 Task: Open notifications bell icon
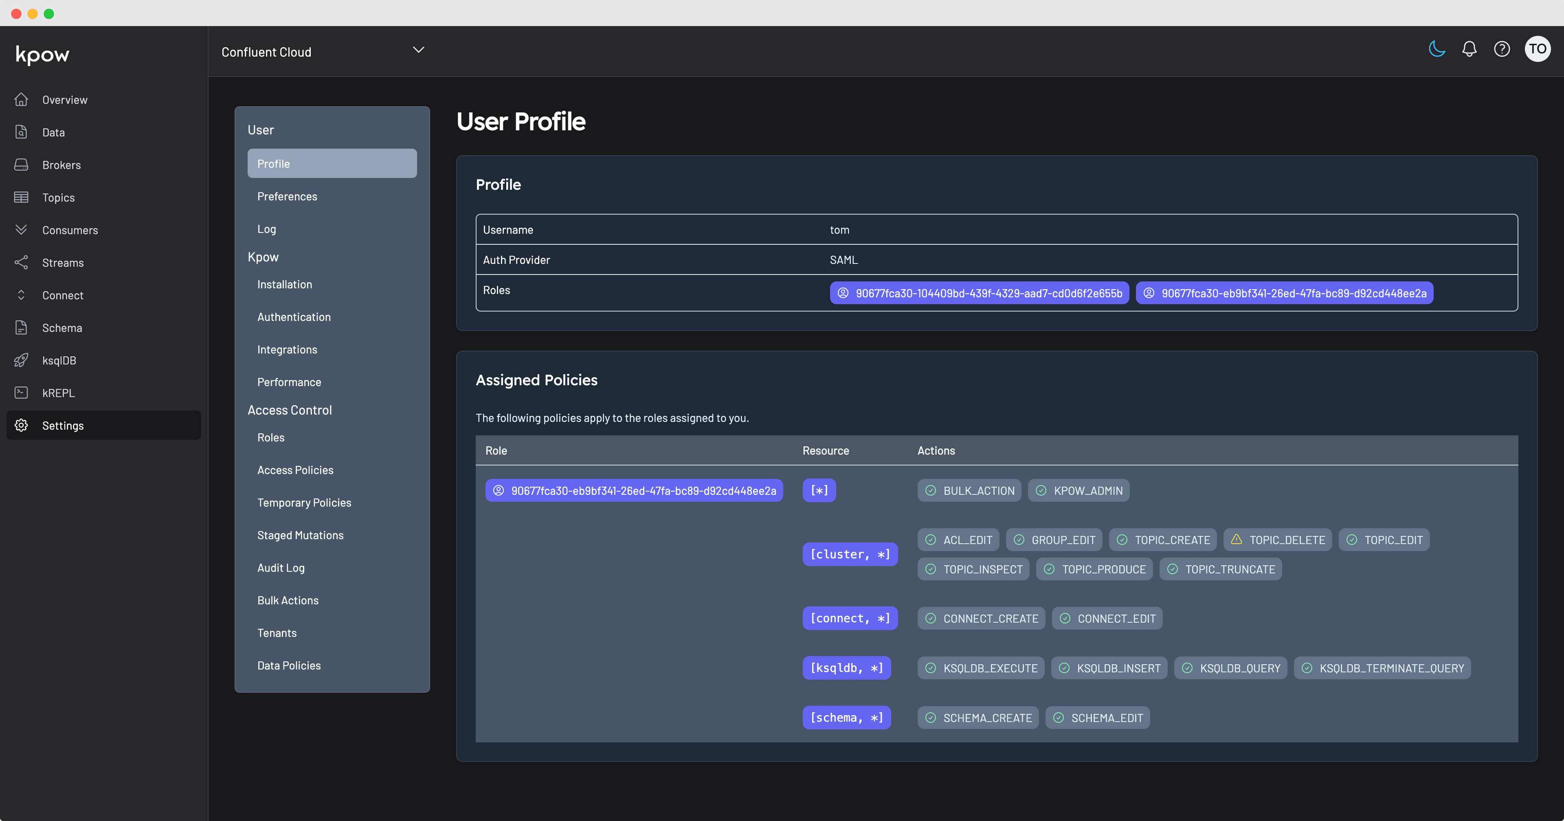pyautogui.click(x=1469, y=48)
